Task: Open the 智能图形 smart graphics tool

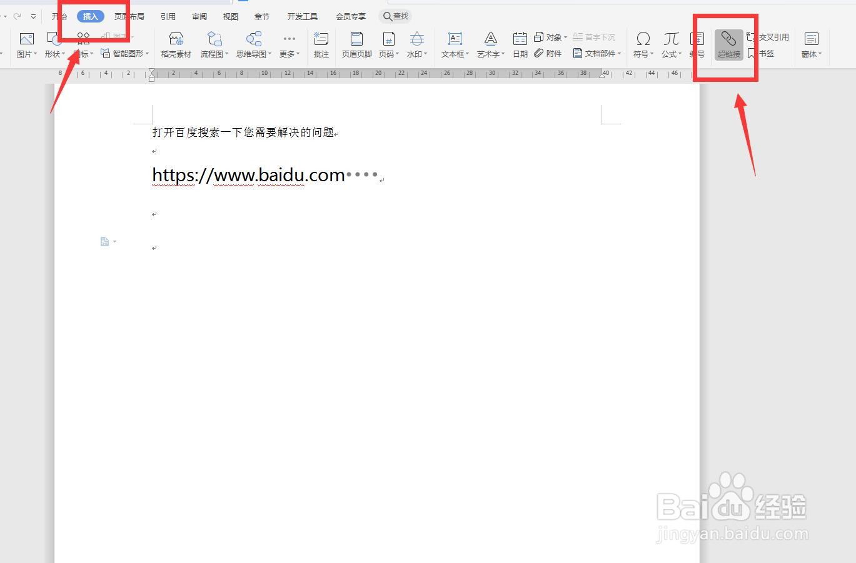Action: 124,54
